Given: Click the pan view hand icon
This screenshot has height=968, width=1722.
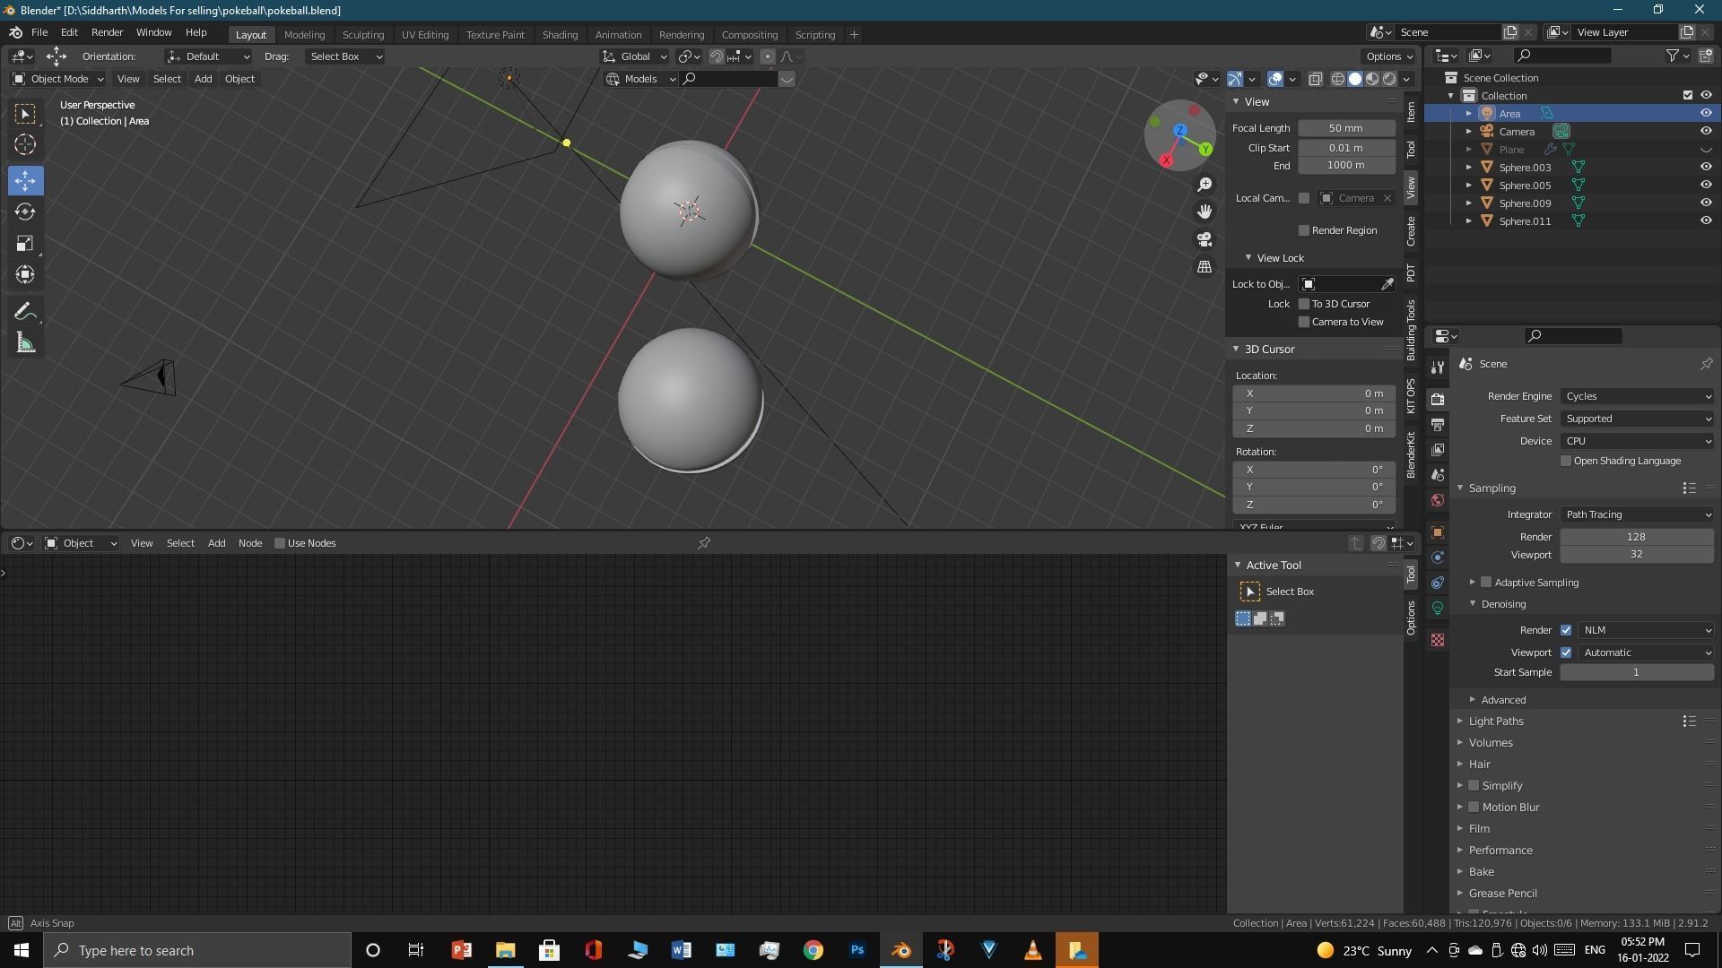Looking at the screenshot, I should [1205, 212].
